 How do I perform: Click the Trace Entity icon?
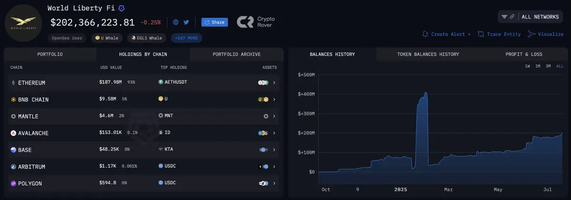481,34
